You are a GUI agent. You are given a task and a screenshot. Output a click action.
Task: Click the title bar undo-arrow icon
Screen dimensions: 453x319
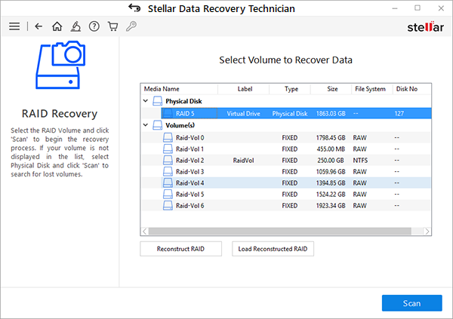[x=134, y=8]
